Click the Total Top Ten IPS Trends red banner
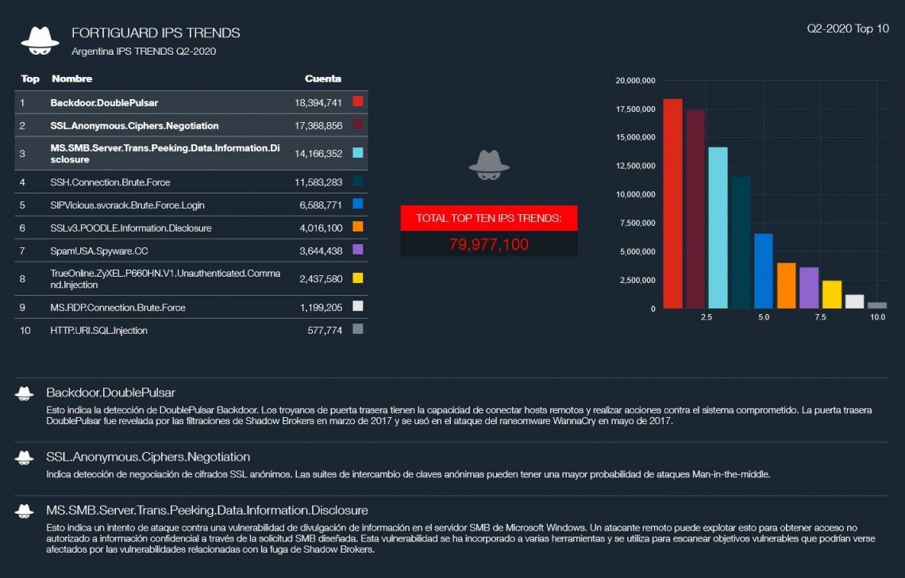905x578 pixels. coord(489,218)
